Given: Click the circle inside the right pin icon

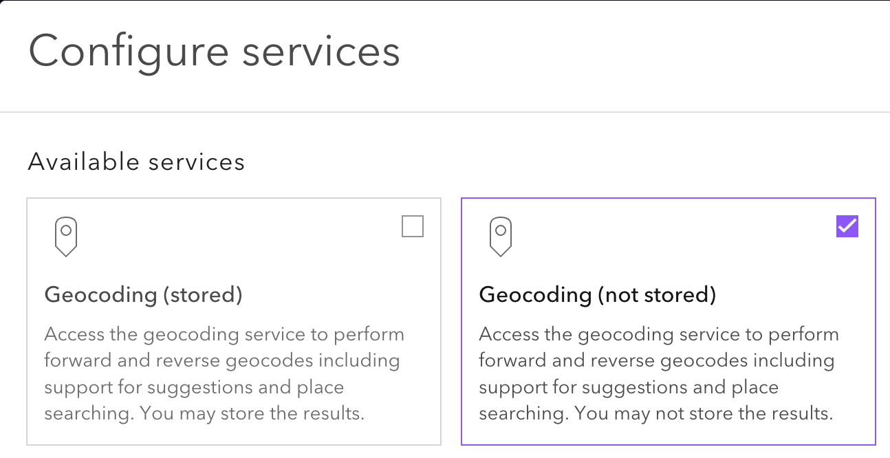Looking at the screenshot, I should pos(501,230).
